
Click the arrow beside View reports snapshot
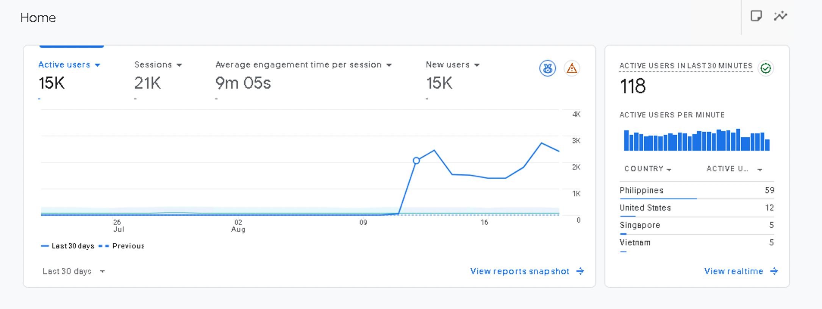[x=580, y=271]
